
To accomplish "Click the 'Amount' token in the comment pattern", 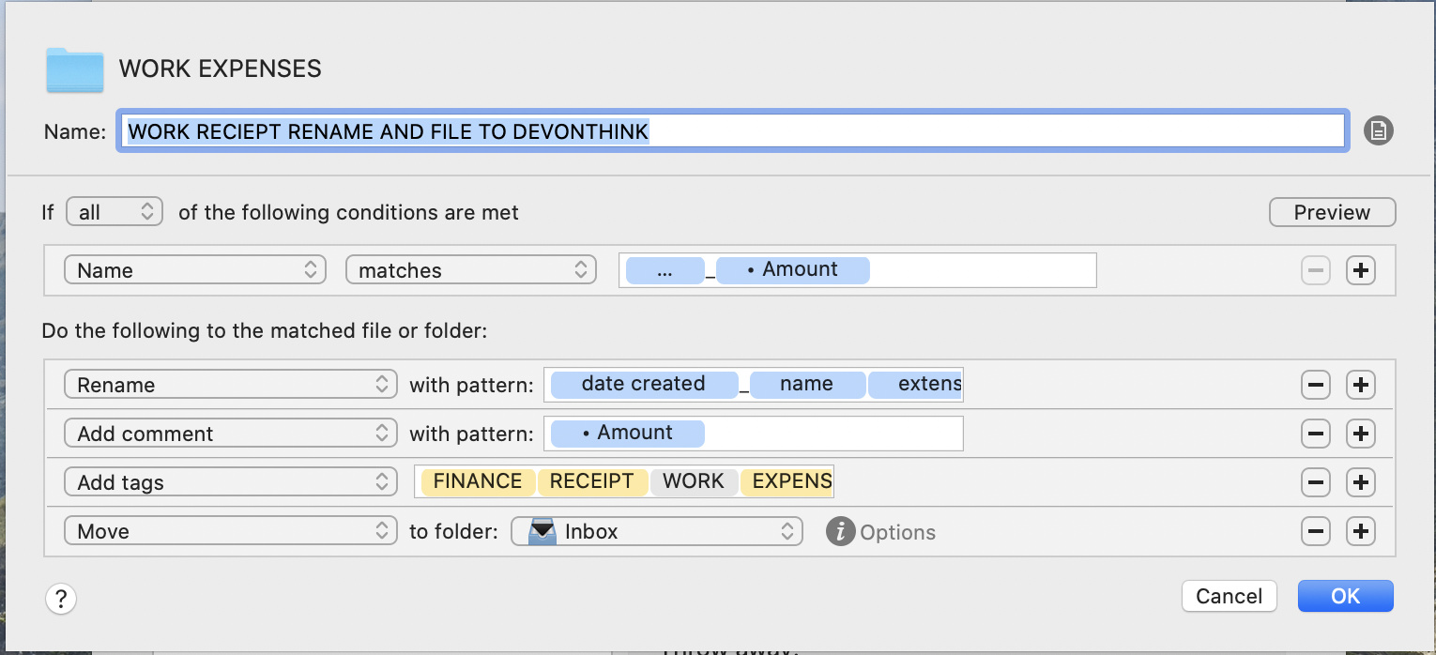I will (626, 433).
